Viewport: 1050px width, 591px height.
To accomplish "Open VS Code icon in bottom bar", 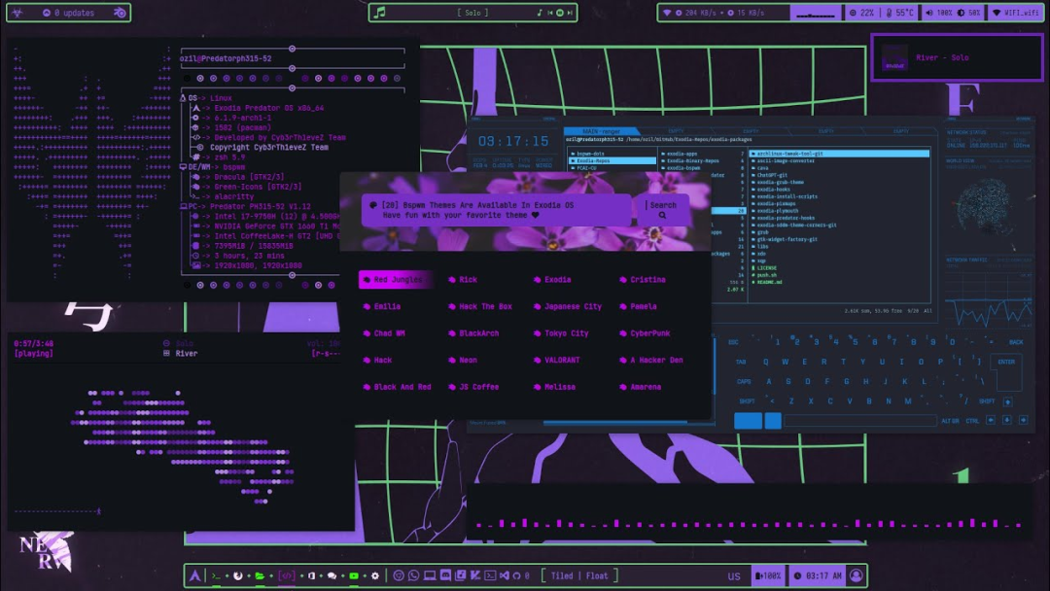I will point(505,575).
